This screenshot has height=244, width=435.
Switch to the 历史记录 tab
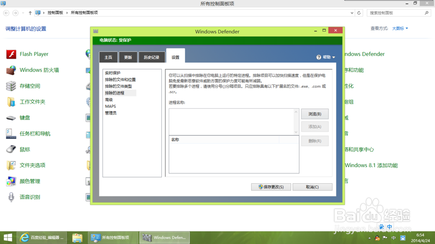point(151,57)
